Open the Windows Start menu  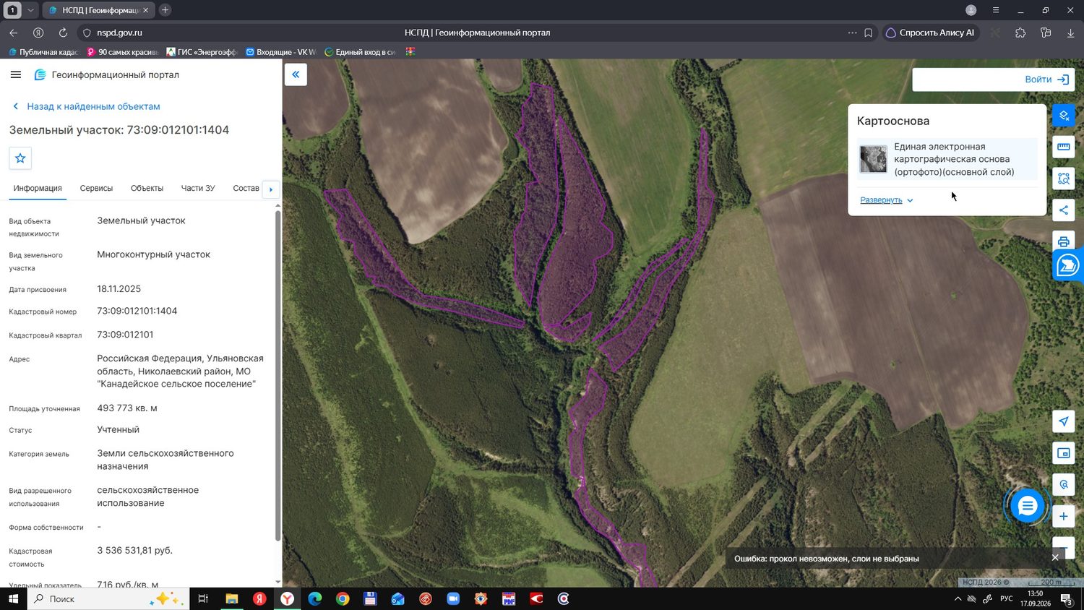[13, 598]
